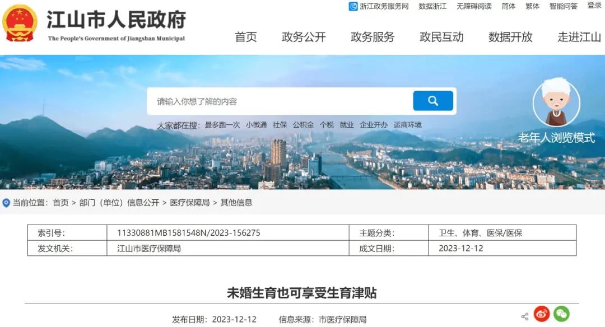Click the 主题分类 label cell
Screen dimensions: 605x327
pos(389,233)
